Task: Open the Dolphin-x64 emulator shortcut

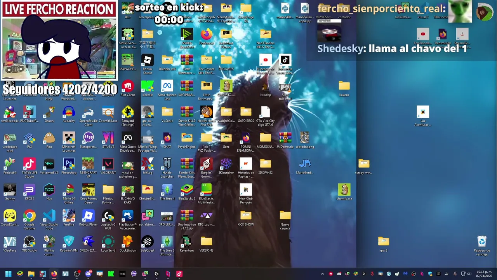Action: [167, 62]
